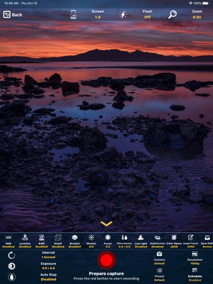Tap the flash lightning bolt icon
The image size is (213, 284).
pos(123,14)
